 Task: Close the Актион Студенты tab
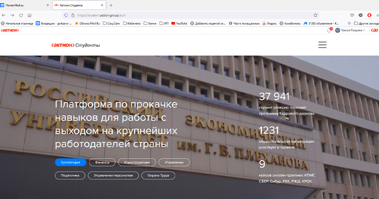(102, 5)
